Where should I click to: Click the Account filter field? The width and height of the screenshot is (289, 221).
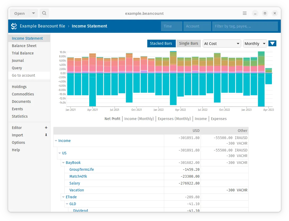[197, 26]
